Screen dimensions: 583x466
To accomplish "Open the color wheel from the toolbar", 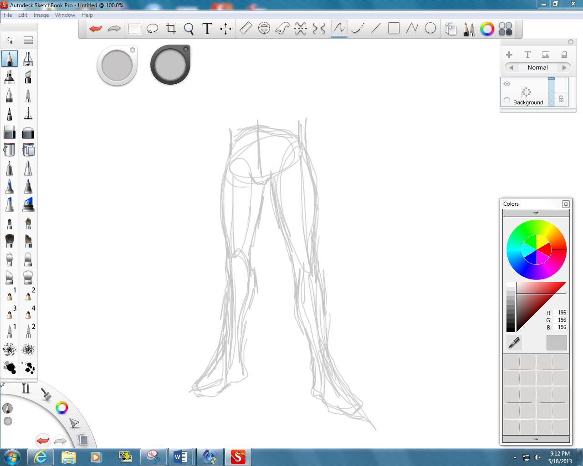I will [x=487, y=29].
